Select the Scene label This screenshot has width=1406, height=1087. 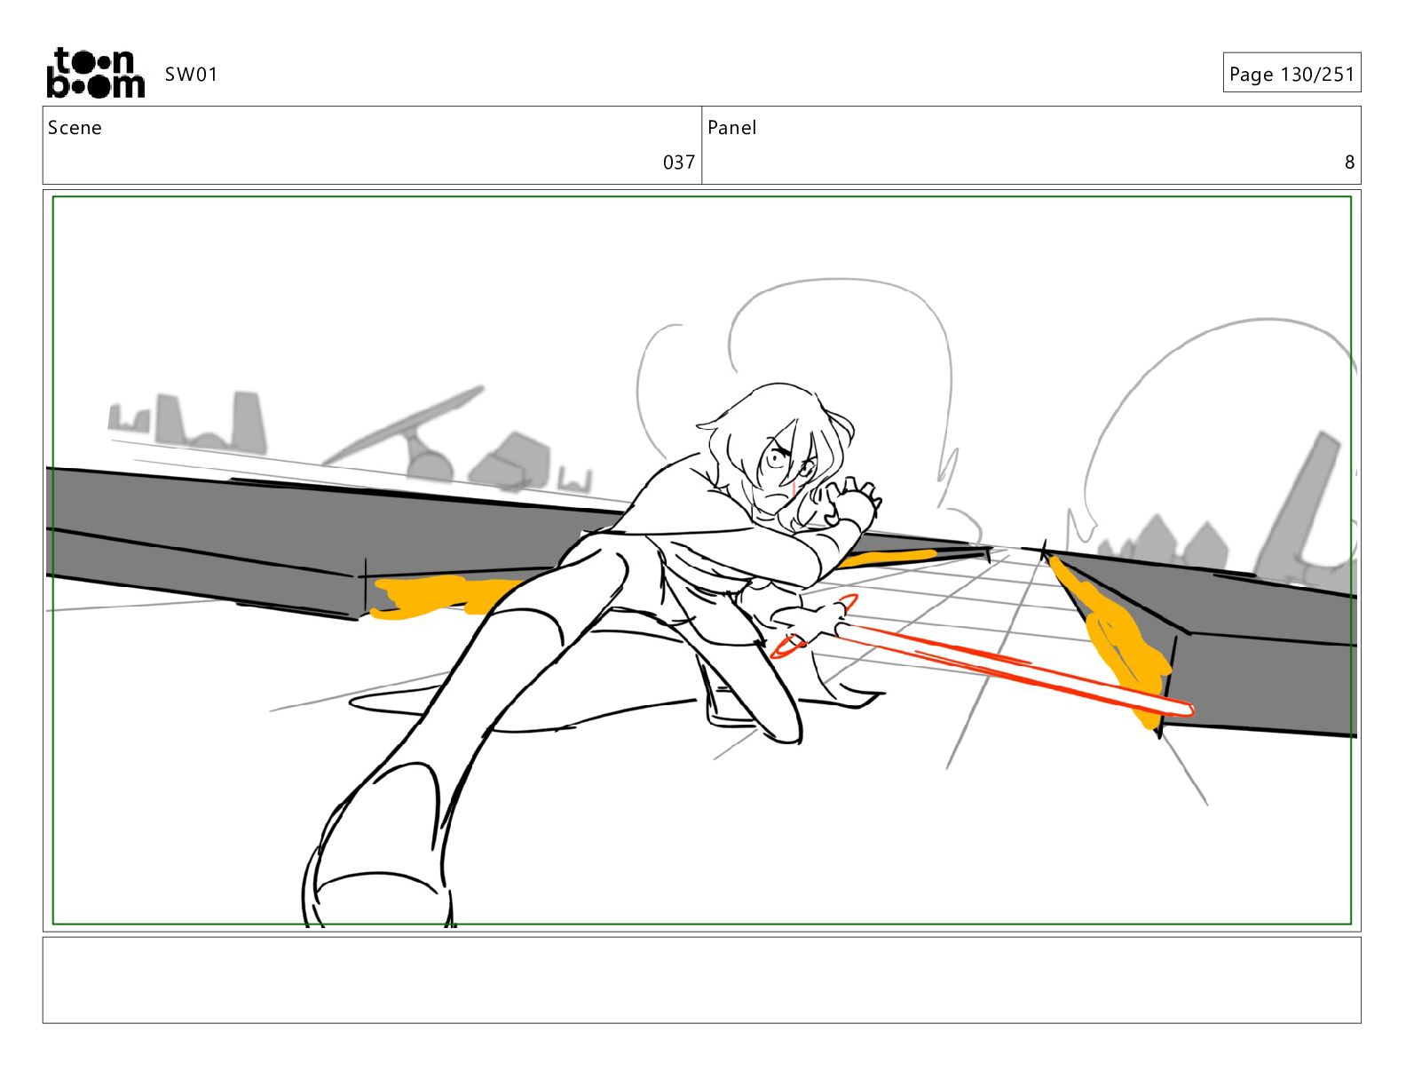(75, 128)
